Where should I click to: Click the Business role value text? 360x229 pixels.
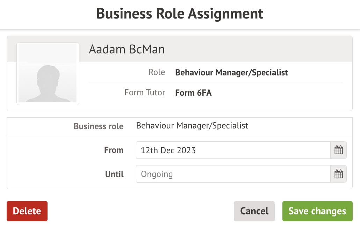[192, 126]
